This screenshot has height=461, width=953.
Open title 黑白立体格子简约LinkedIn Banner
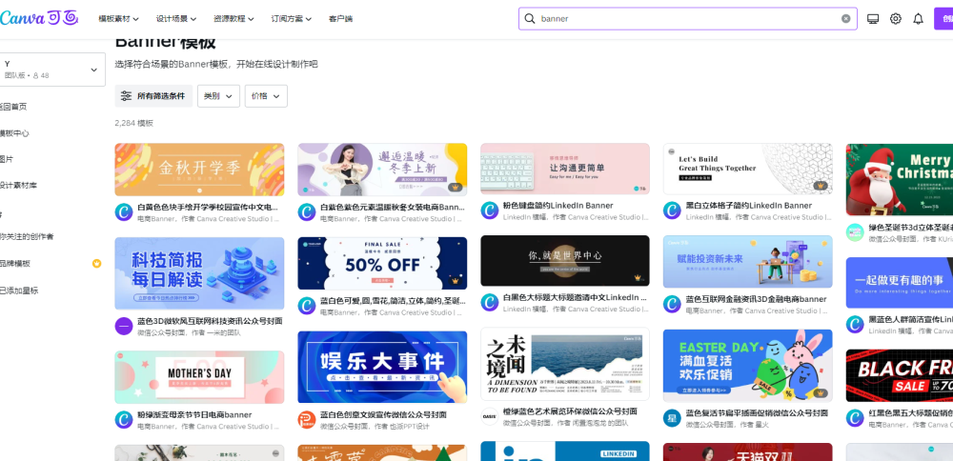pyautogui.click(x=749, y=206)
